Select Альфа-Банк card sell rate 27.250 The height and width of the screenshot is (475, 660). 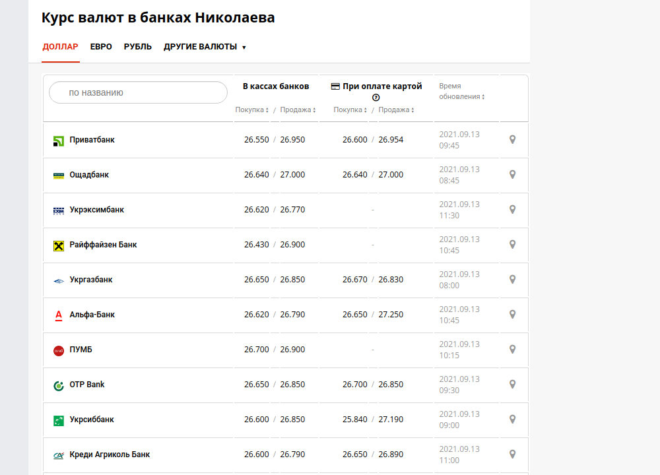point(391,314)
